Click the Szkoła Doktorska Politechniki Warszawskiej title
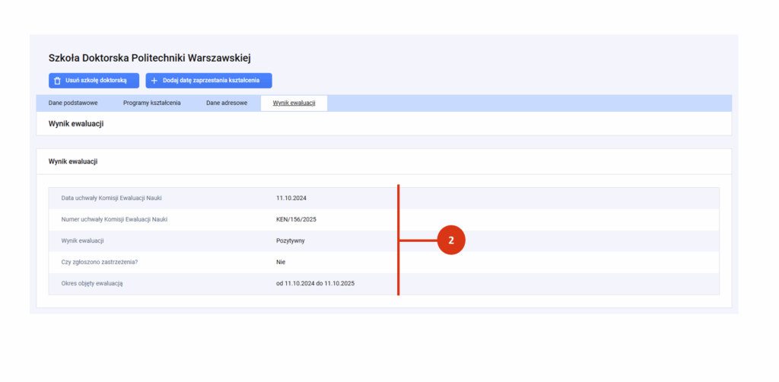This screenshot has height=382, width=779. [x=150, y=58]
